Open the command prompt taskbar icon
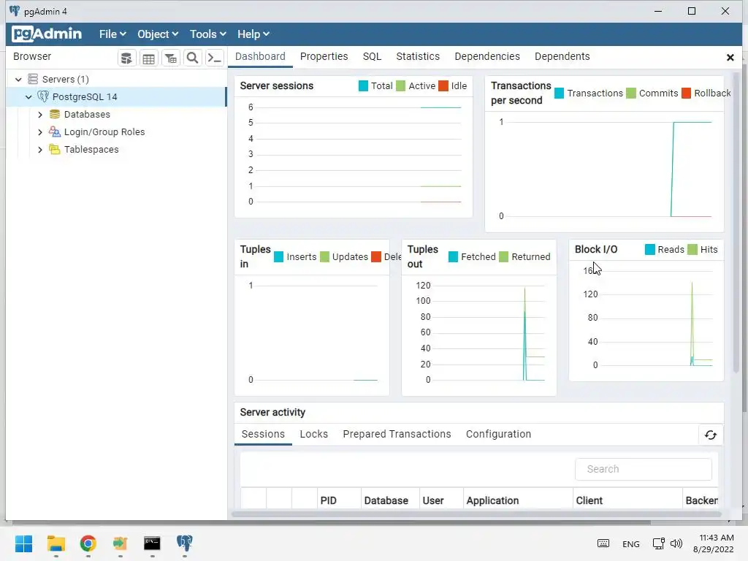Screen dimensions: 748x561 (152, 543)
